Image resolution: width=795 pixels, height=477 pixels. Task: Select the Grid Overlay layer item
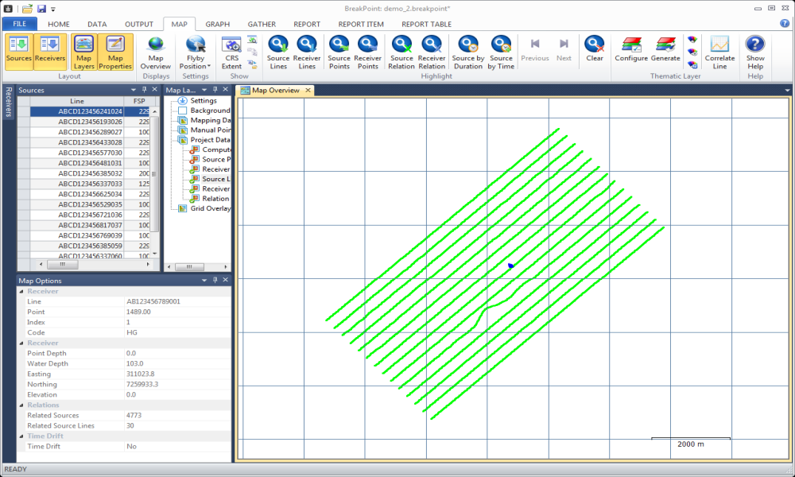[x=209, y=208]
